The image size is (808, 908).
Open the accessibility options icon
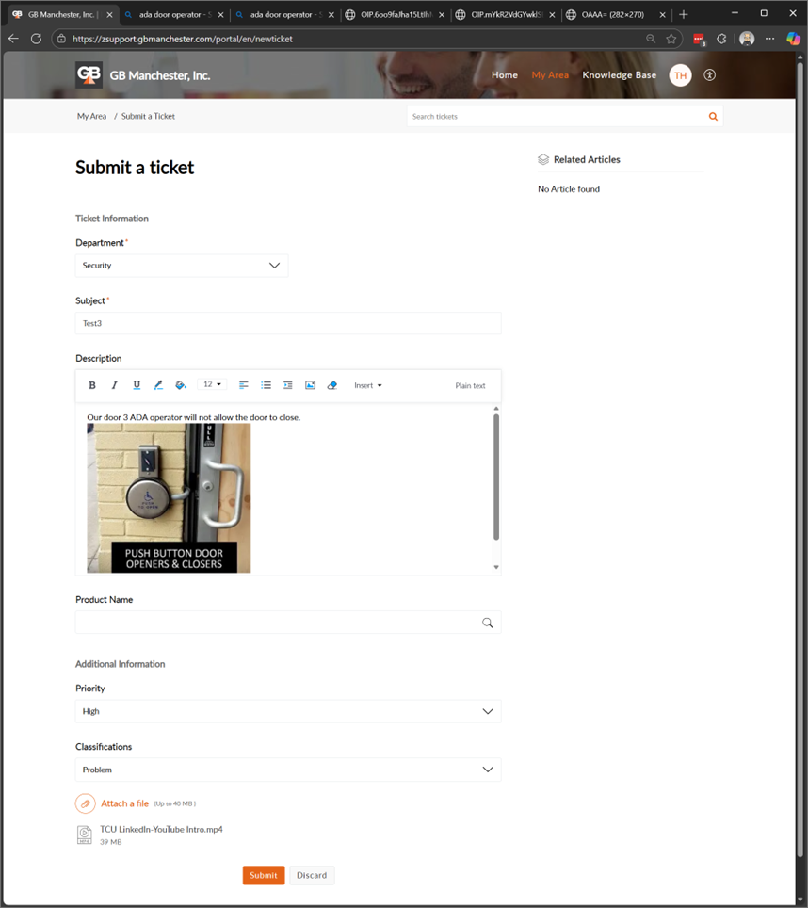(710, 75)
